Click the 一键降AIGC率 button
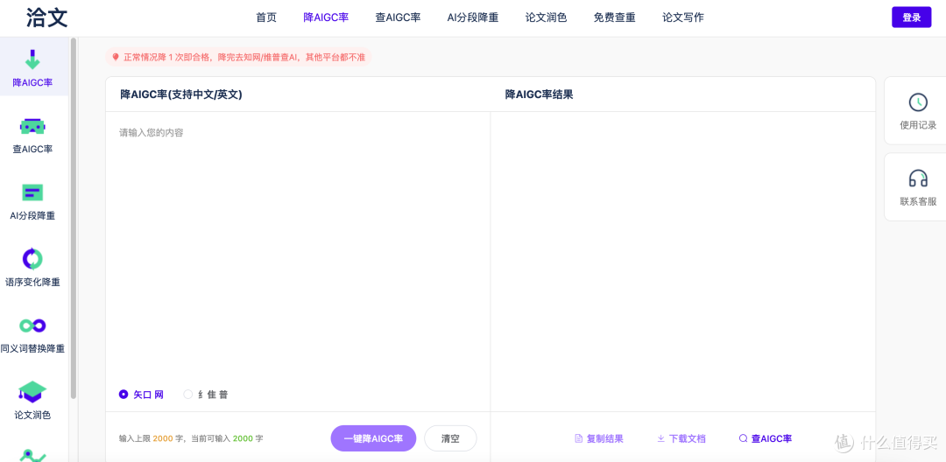 [x=373, y=438]
